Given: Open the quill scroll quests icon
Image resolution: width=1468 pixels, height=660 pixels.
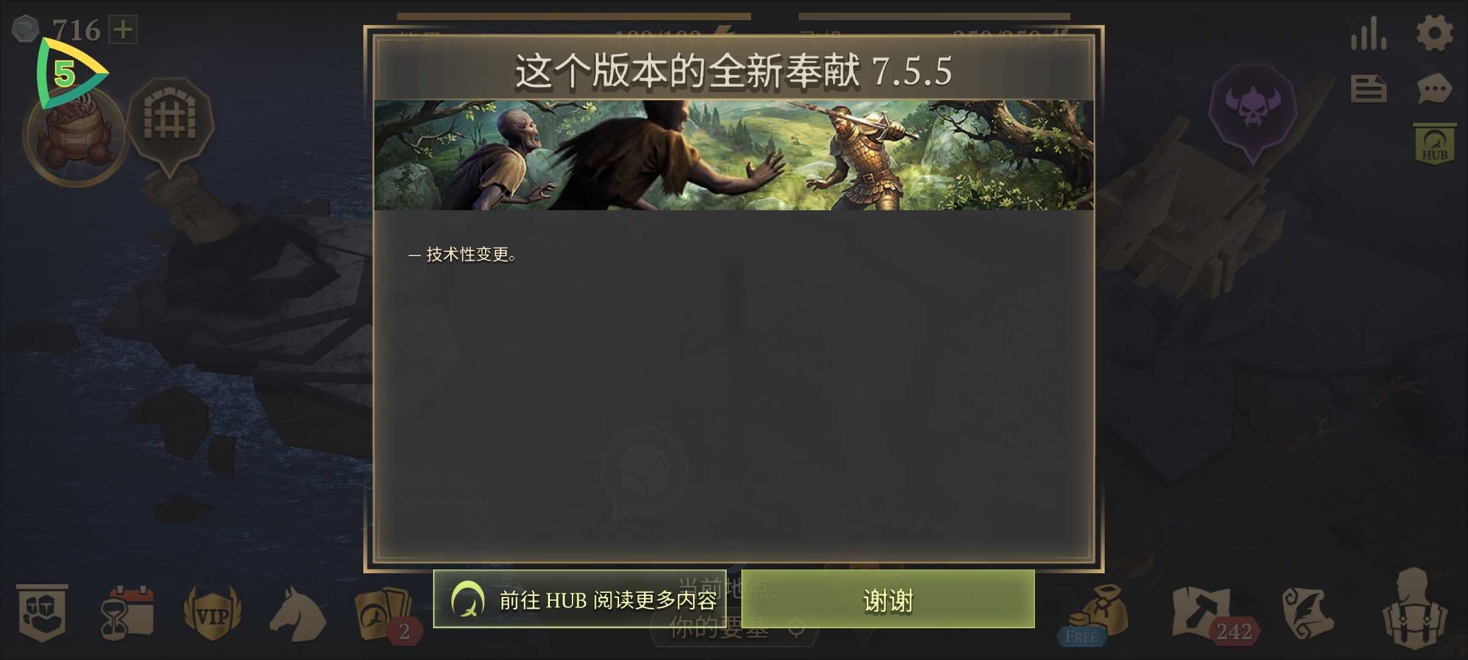Looking at the screenshot, I should point(1308,614).
